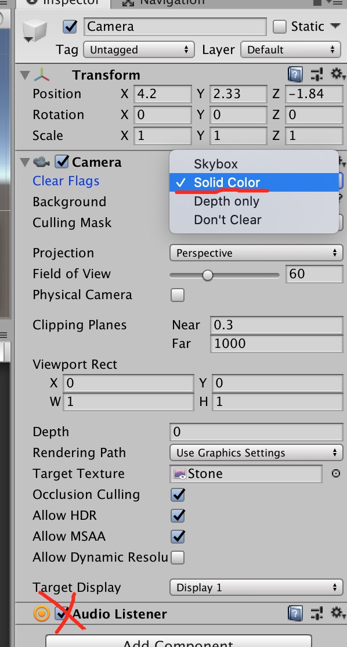This screenshot has width=347, height=647.
Task: Enable the Physical Camera checkbox
Action: click(177, 295)
